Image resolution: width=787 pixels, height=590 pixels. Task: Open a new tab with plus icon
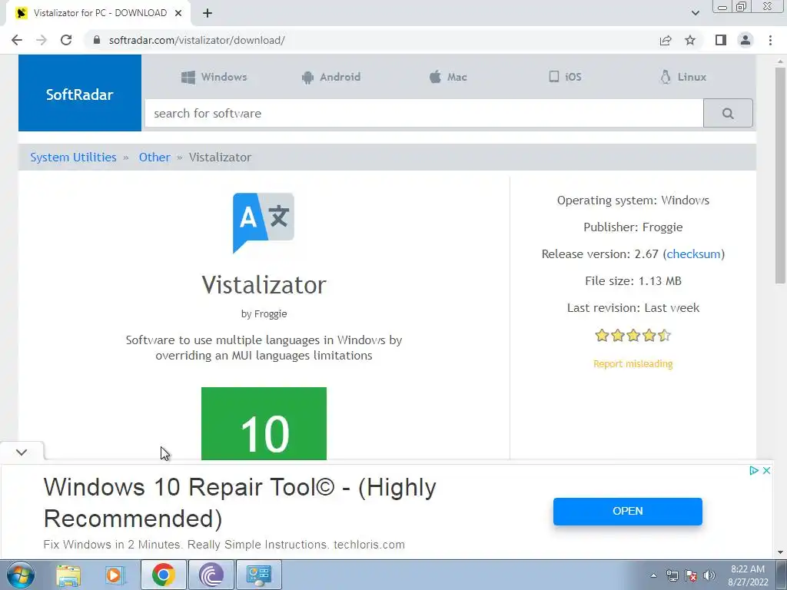pyautogui.click(x=208, y=13)
